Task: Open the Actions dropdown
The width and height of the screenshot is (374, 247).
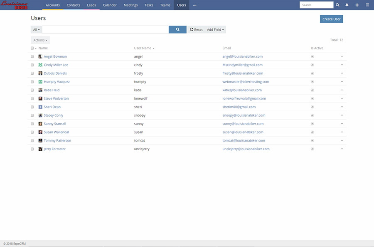Action: [x=40, y=40]
